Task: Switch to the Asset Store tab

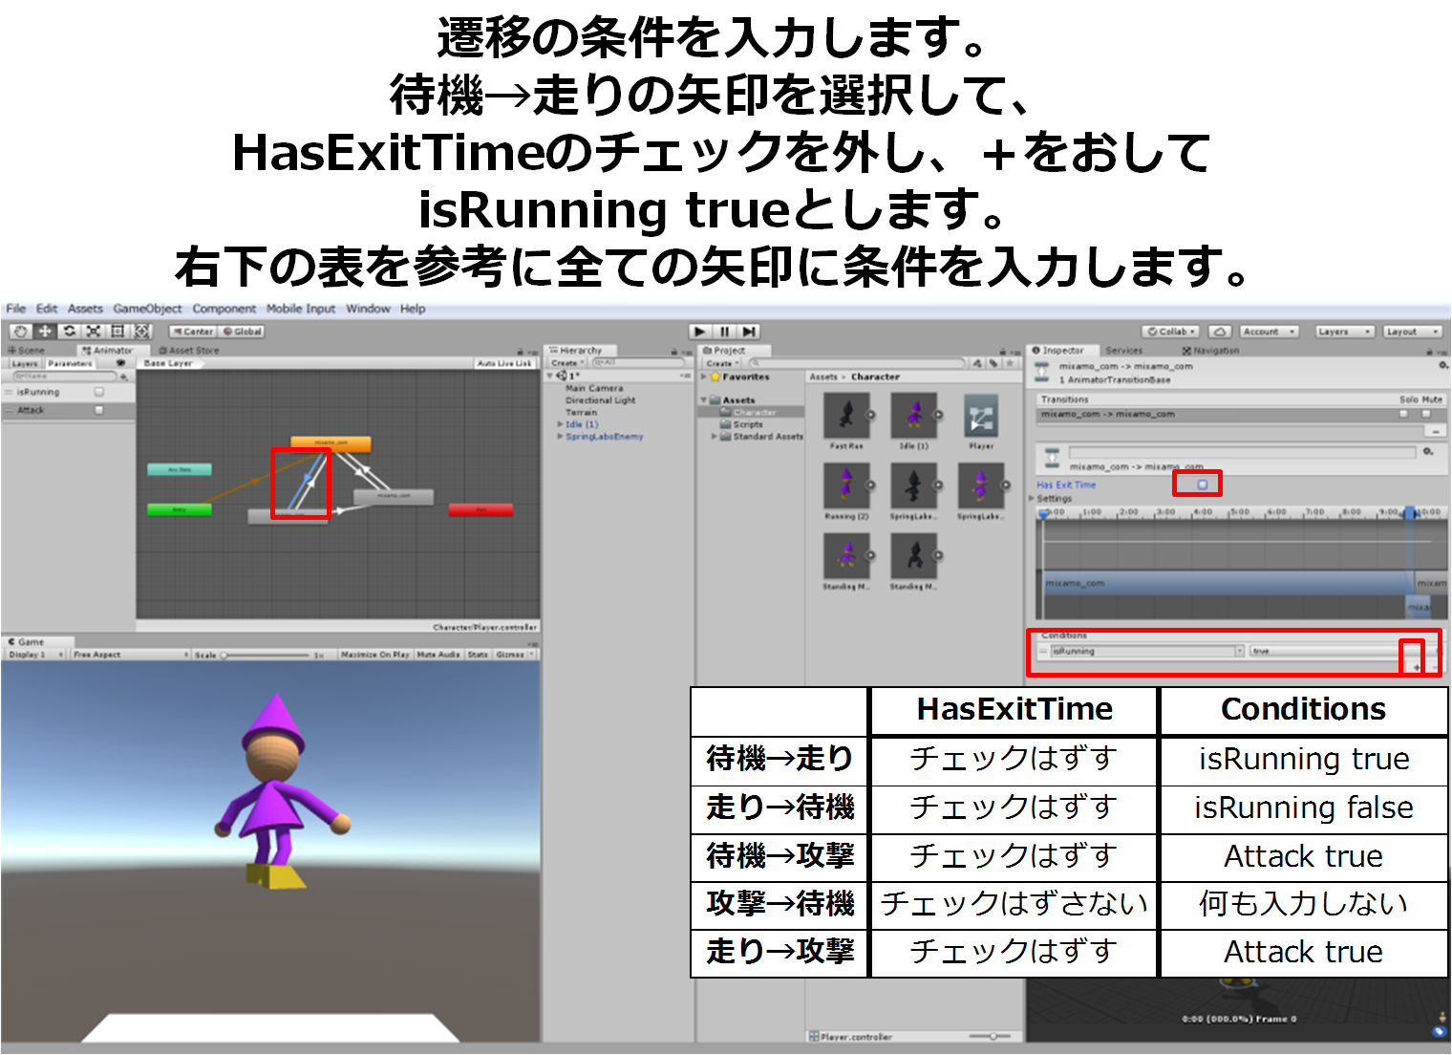Action: (188, 351)
